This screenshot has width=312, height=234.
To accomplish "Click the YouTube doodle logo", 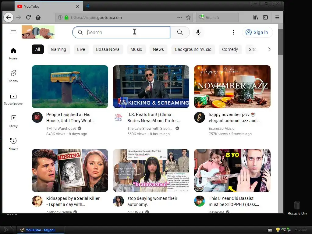I will (x=38, y=32).
